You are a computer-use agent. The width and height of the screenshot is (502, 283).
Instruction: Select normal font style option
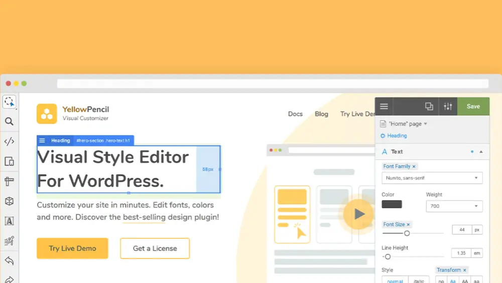click(x=395, y=280)
